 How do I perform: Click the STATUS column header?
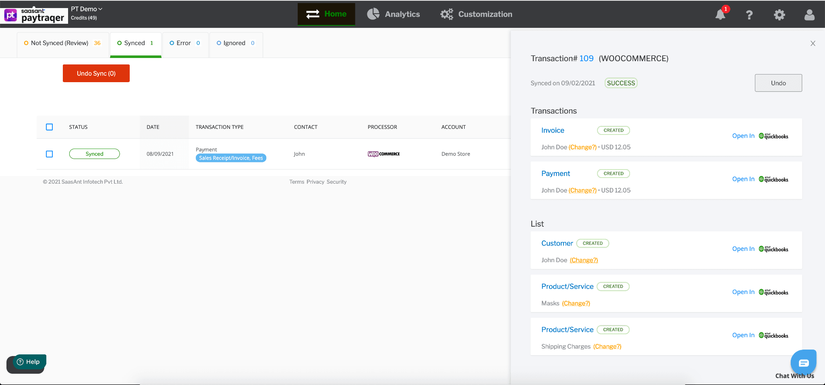tap(78, 127)
